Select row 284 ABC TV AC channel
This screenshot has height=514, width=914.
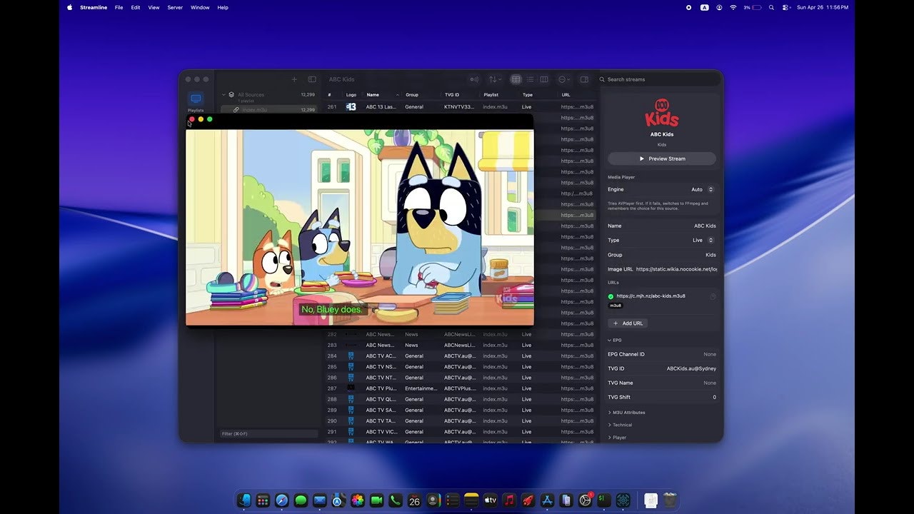461,356
